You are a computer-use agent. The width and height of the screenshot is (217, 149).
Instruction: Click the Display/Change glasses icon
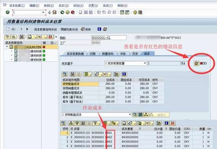[13, 29]
